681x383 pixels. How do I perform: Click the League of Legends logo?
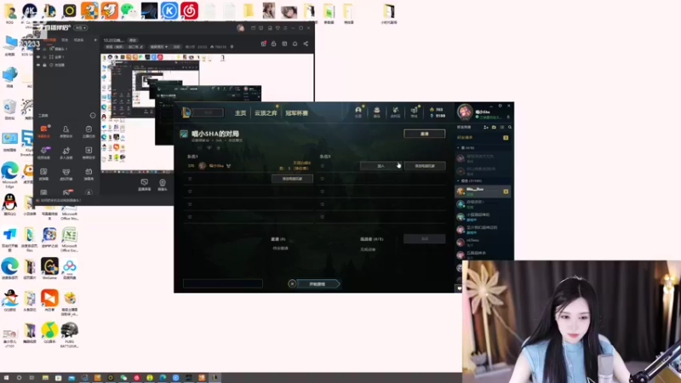tap(186, 112)
